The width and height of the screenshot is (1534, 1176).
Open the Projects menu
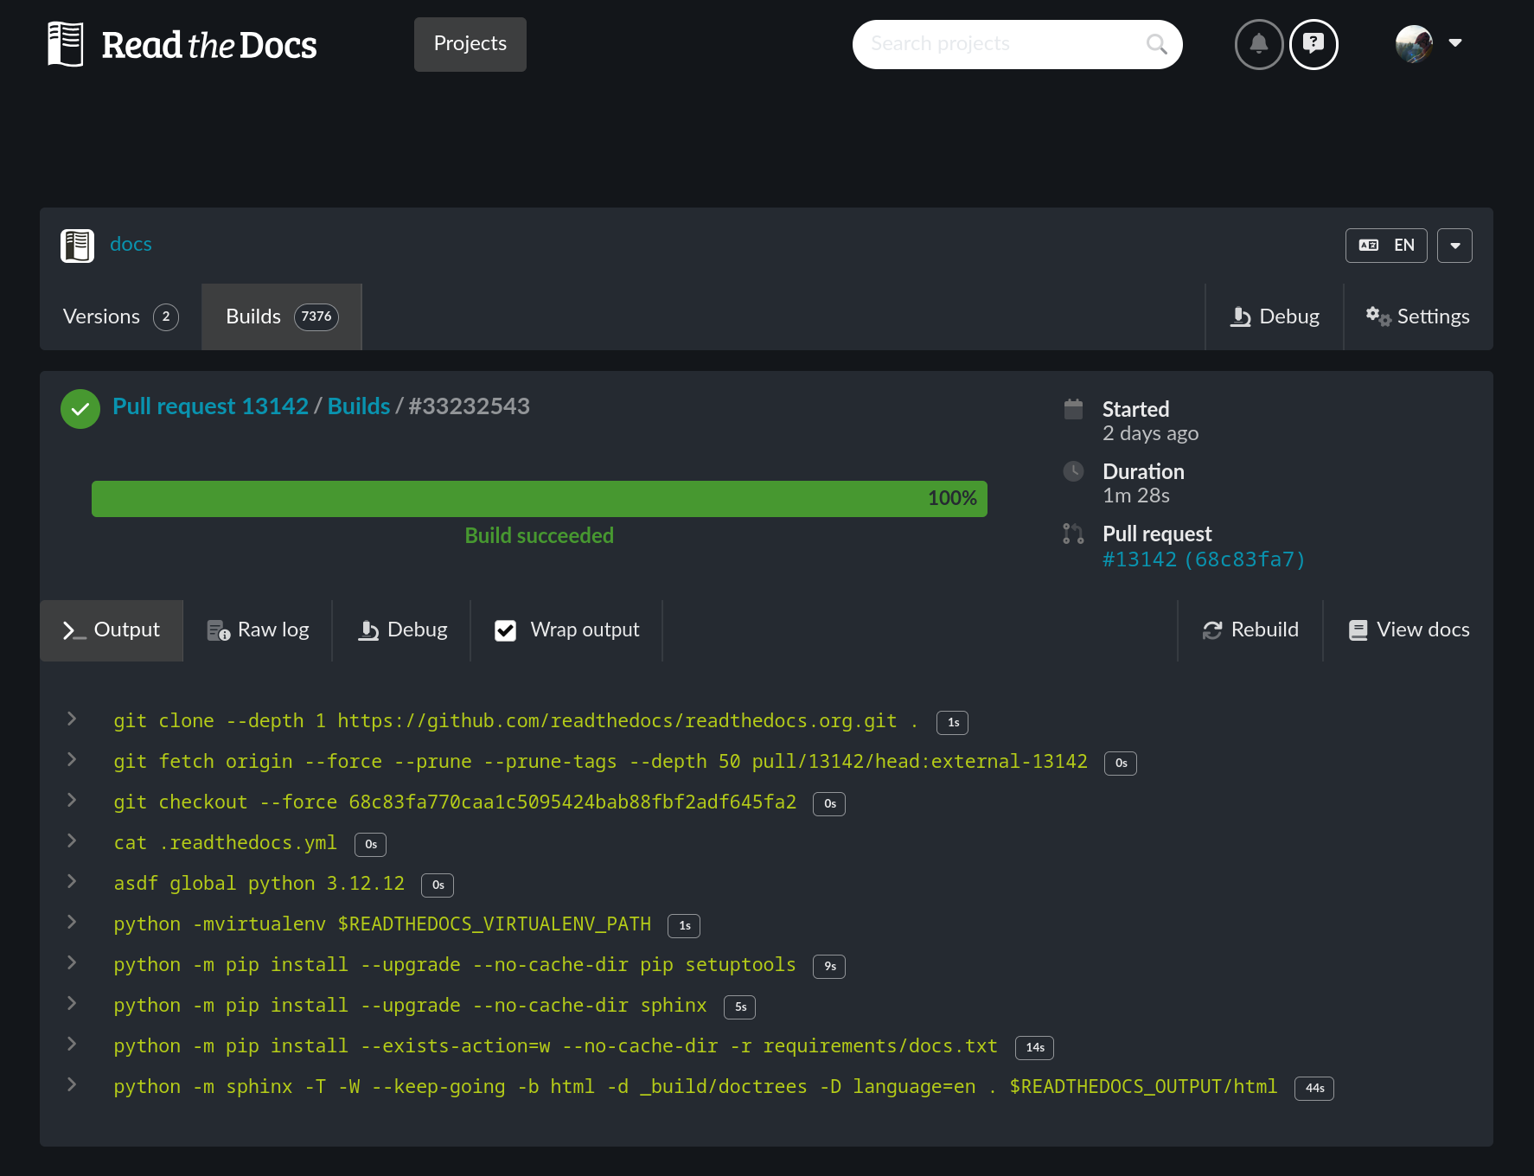[470, 44]
